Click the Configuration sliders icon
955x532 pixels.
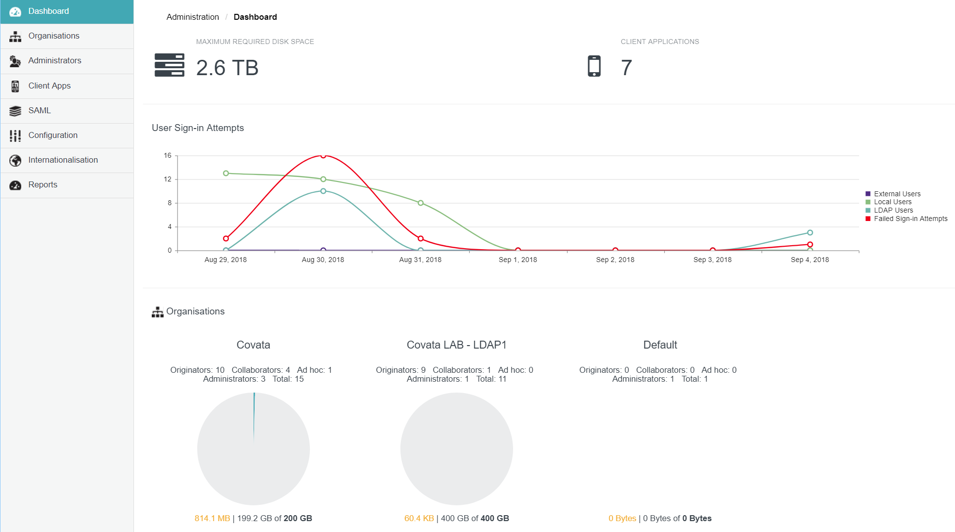[x=15, y=135]
